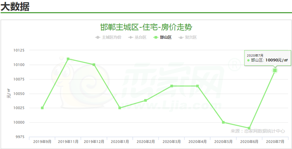The height and width of the screenshot is (149, 292).
Task: Click the highlighted 2020年7月 data point
Action: 275,70
